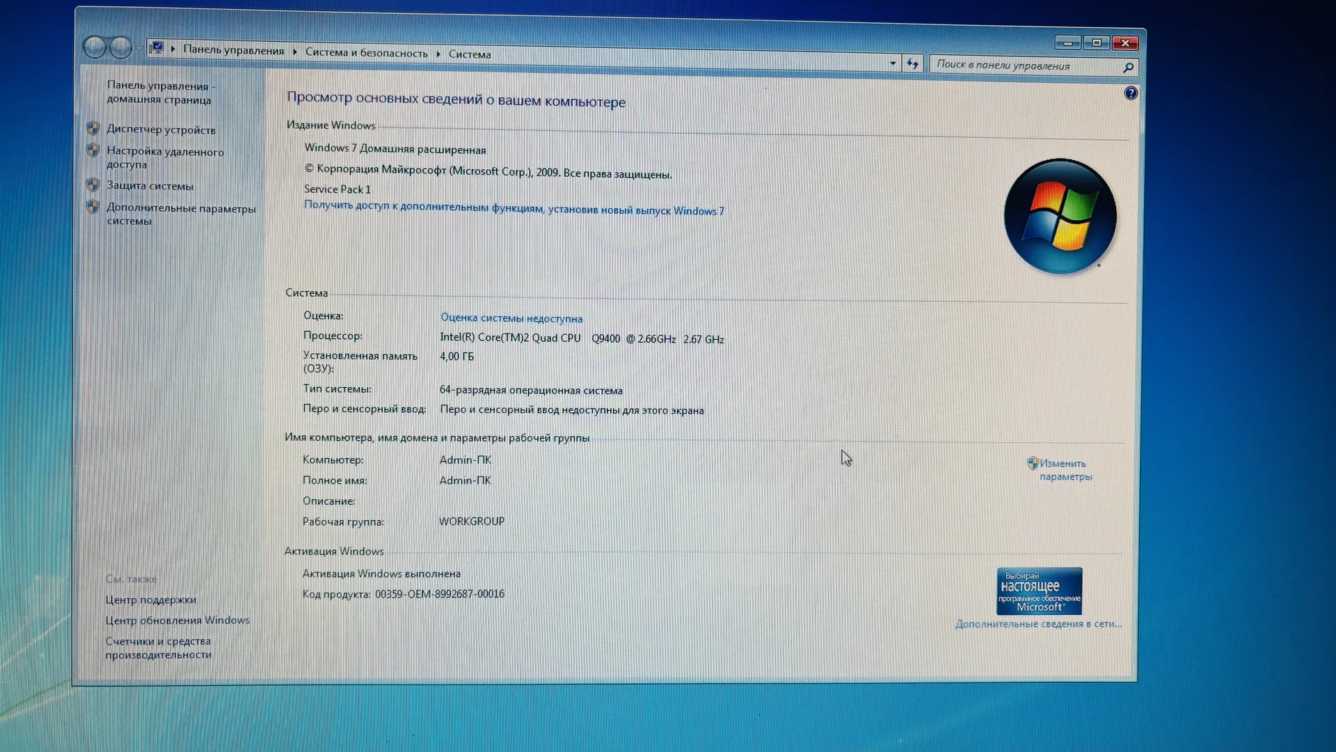Expand arrow after Система и безопасность breadcrumb

(438, 54)
